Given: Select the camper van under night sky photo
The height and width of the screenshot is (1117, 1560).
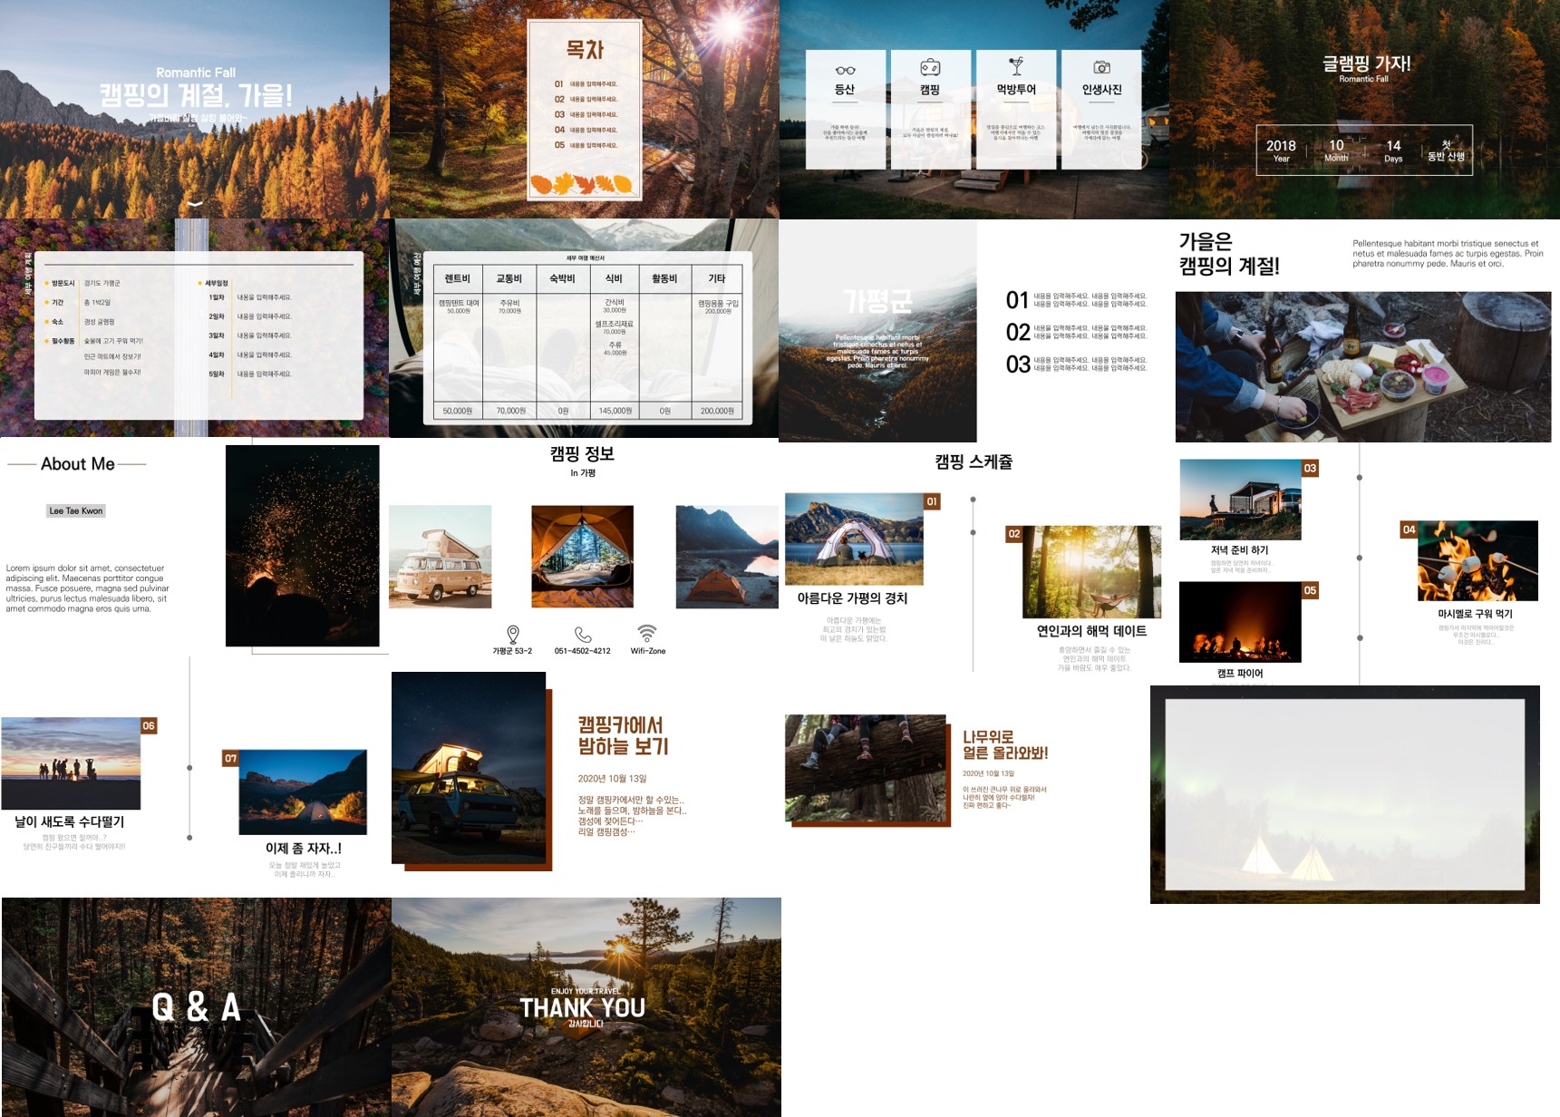Looking at the screenshot, I should pos(469,768).
